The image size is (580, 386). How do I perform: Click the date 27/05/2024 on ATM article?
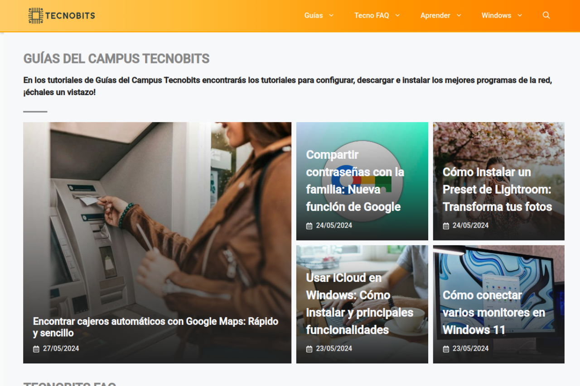coord(61,349)
